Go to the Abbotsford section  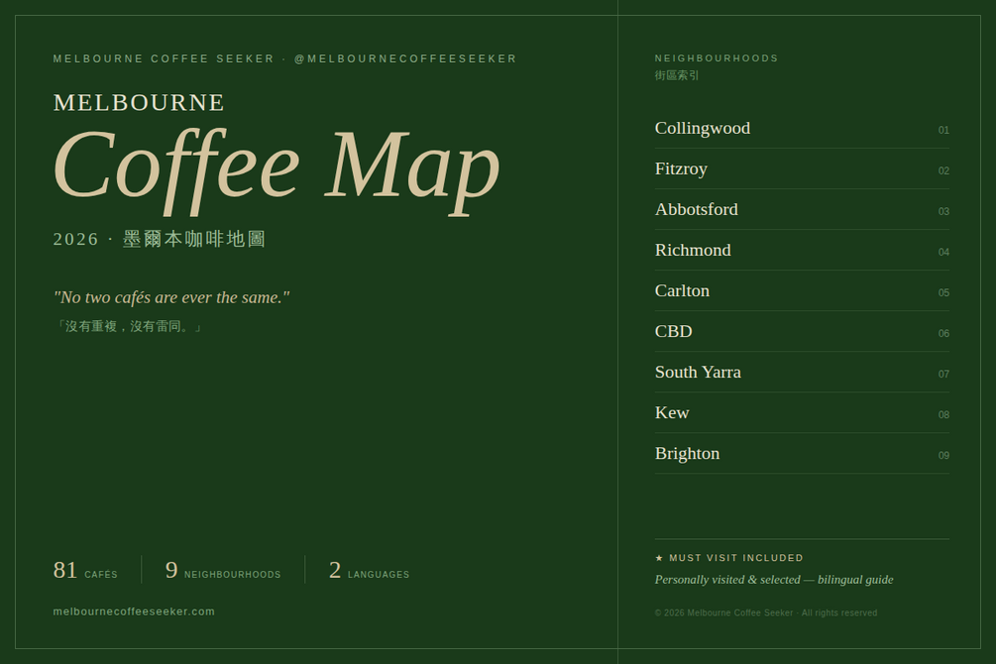[802, 210]
